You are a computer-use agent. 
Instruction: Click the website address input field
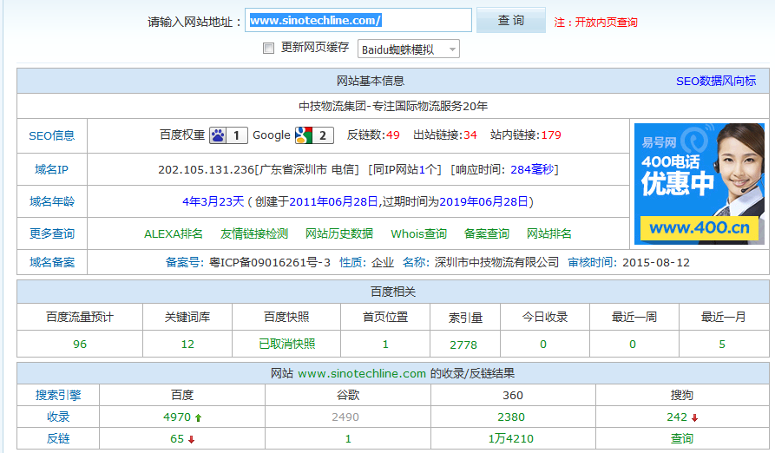click(359, 21)
